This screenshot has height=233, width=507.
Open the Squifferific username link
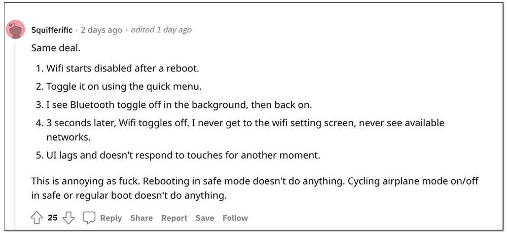52,30
